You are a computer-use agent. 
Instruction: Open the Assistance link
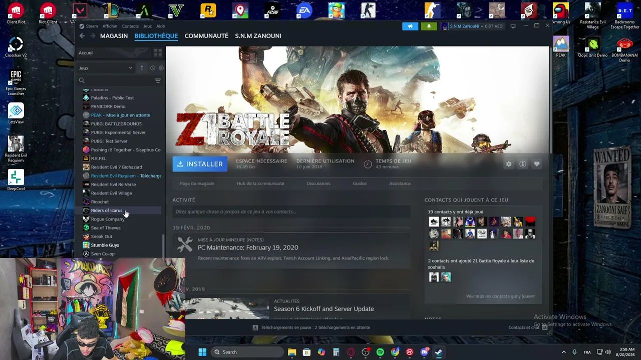tap(400, 183)
